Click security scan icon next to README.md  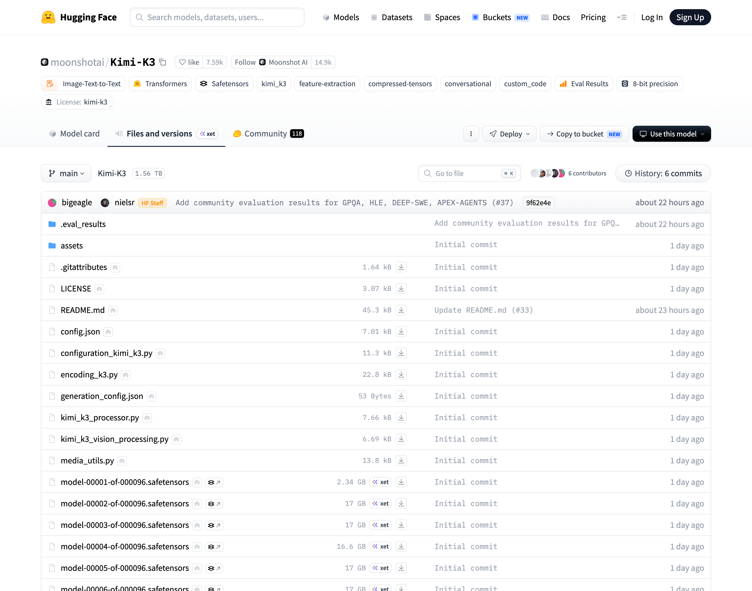click(x=113, y=310)
